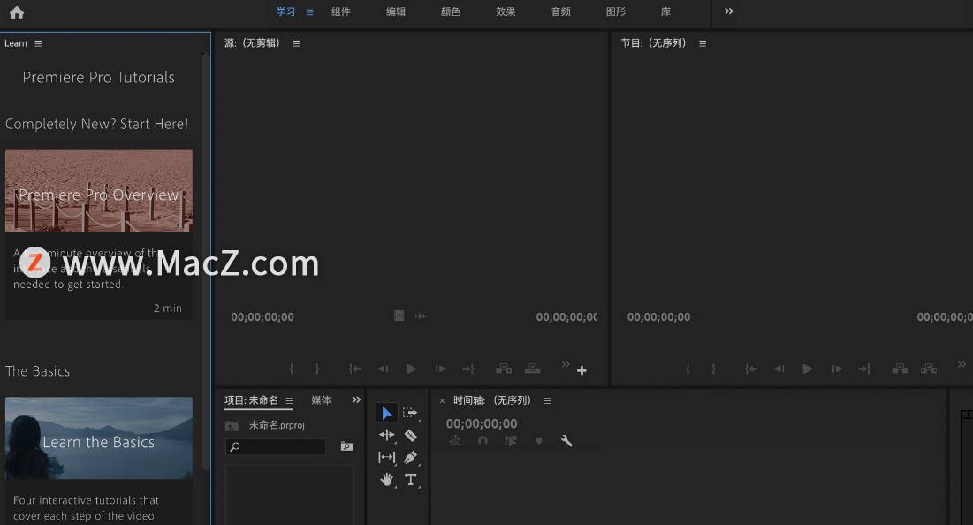Step back one frame in Program monitor
The image size is (973, 525).
pos(779,369)
